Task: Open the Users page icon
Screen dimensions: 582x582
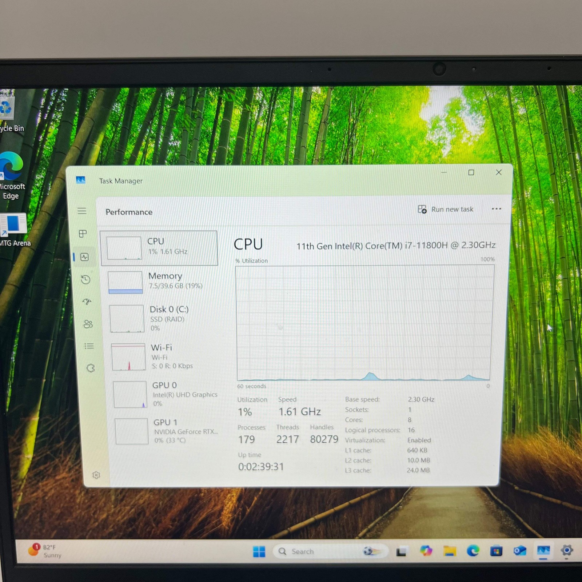Action: click(x=88, y=324)
